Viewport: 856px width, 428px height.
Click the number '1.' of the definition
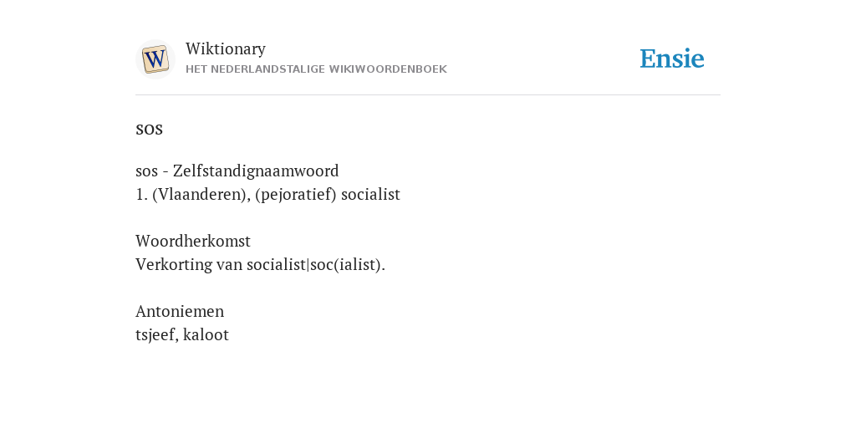tap(142, 194)
